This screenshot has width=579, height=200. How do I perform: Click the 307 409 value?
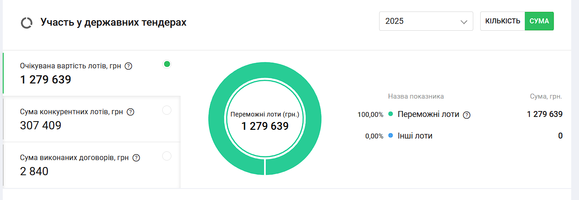(x=40, y=125)
